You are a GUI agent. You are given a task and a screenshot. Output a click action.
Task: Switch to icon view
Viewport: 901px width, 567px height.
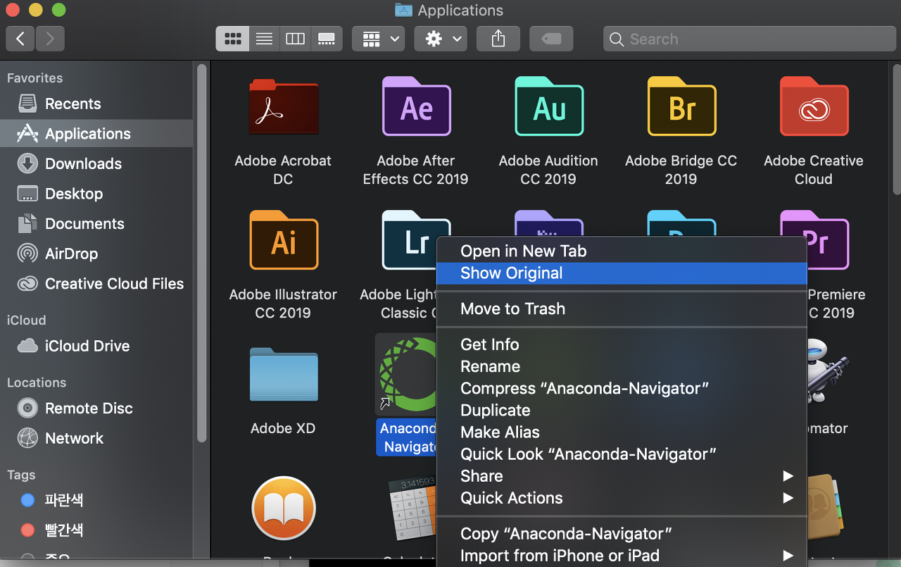pos(233,39)
